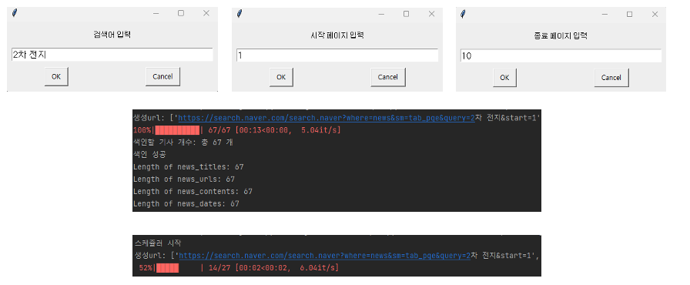Image resolution: width=690 pixels, height=285 pixels.
Task: Maximize the 시작 페이지 입력 dialog window
Action: [x=406, y=14]
